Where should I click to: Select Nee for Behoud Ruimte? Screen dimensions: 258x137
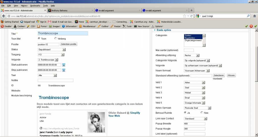click(202, 113)
